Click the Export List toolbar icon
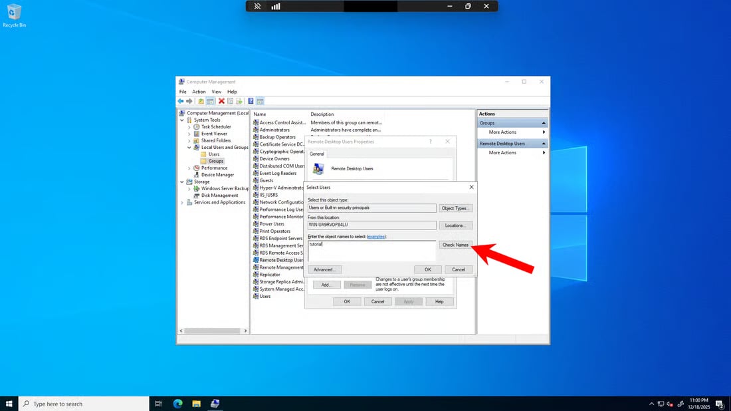 coord(239,101)
